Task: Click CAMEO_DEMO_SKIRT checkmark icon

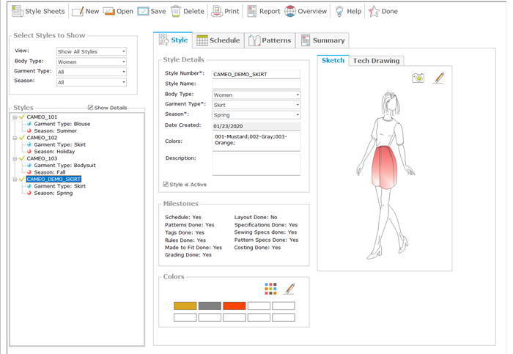Action: pyautogui.click(x=22, y=179)
